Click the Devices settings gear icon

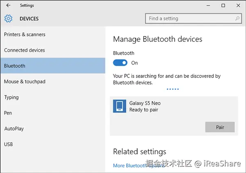(9, 18)
